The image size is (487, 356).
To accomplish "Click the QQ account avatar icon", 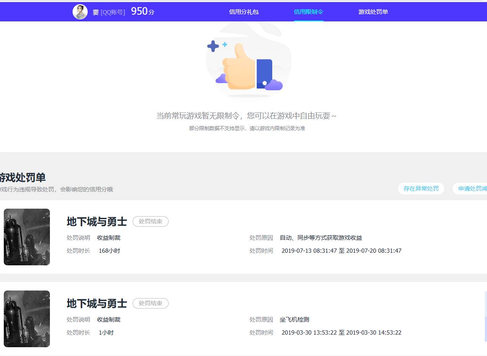I will [80, 11].
